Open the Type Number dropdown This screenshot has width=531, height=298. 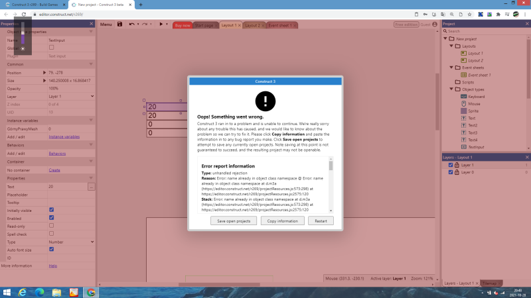71,242
